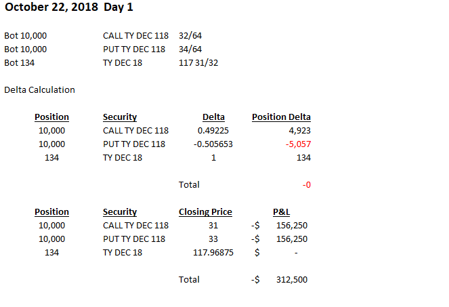The height and width of the screenshot is (307, 449).
Task: Select the 32/64 call price cell
Action: (x=190, y=36)
